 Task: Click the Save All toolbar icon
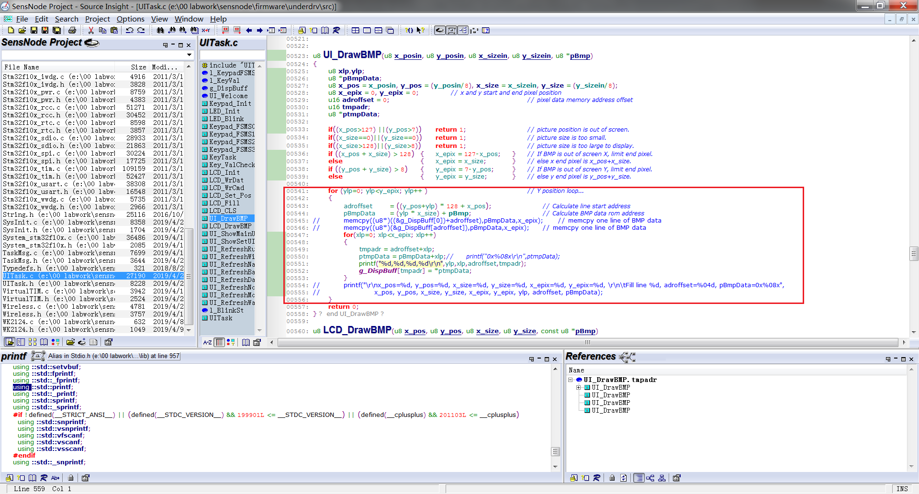point(57,30)
